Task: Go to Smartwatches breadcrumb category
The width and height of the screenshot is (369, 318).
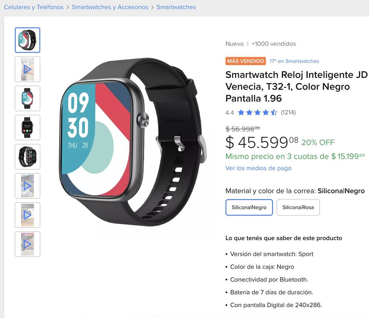Action: tap(176, 7)
